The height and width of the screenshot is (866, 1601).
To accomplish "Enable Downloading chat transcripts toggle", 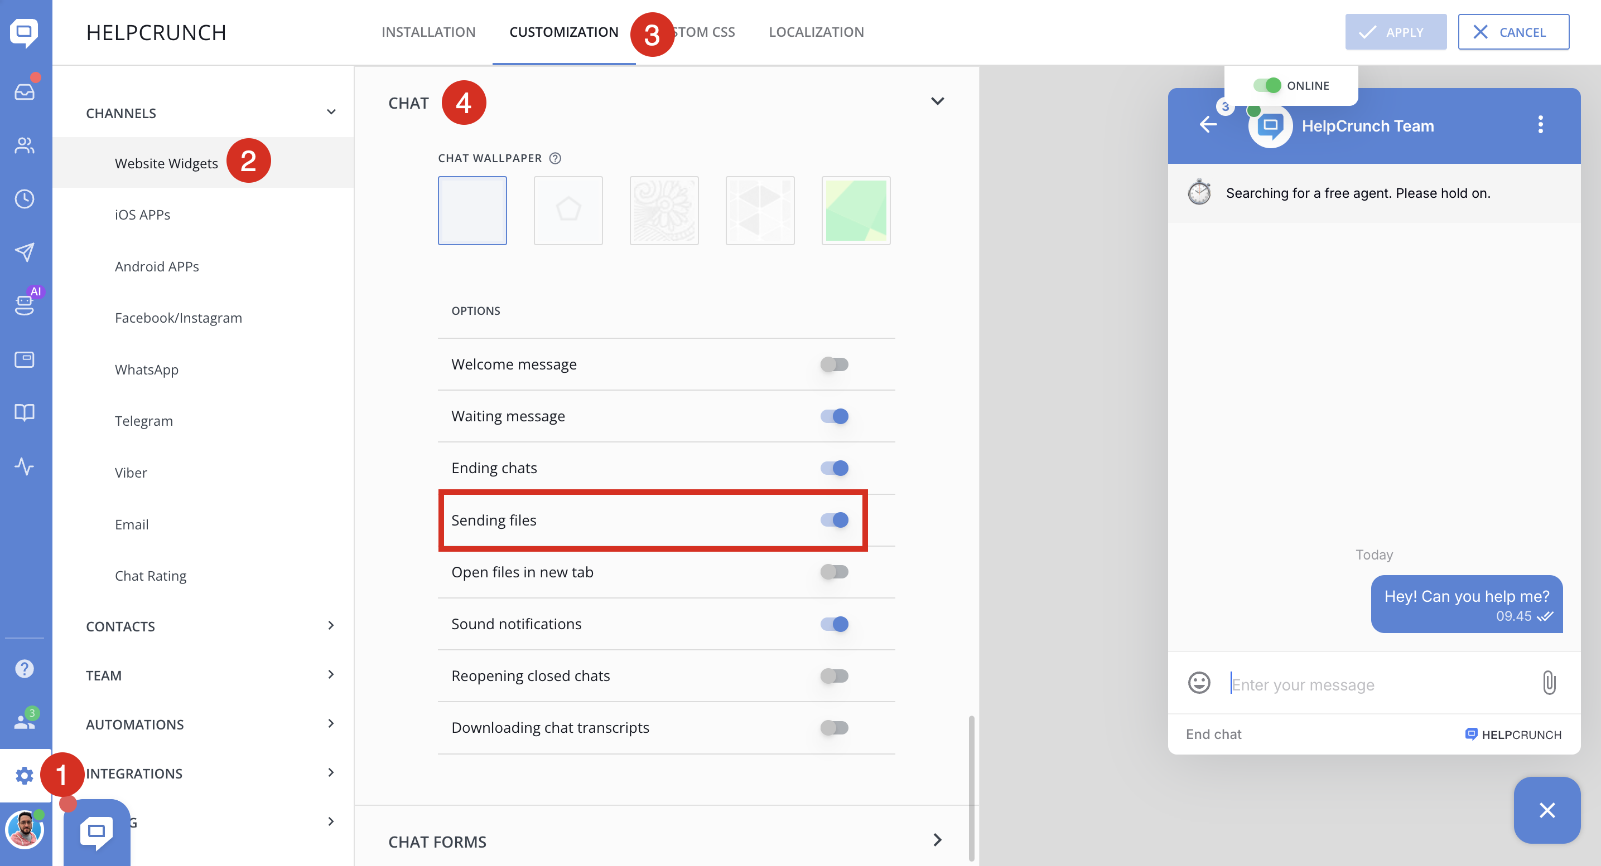I will [834, 728].
